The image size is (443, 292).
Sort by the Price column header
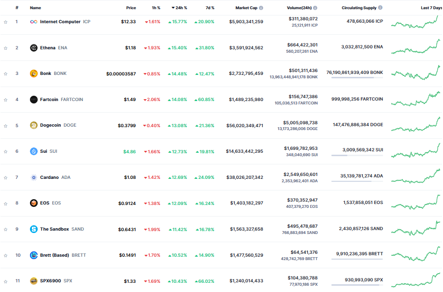tap(131, 8)
